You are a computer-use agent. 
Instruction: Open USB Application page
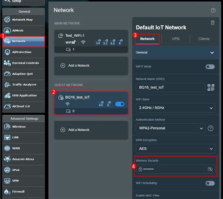tap(24, 96)
